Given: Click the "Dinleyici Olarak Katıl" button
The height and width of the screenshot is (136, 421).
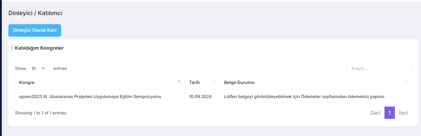Looking at the screenshot, I should click(35, 30).
